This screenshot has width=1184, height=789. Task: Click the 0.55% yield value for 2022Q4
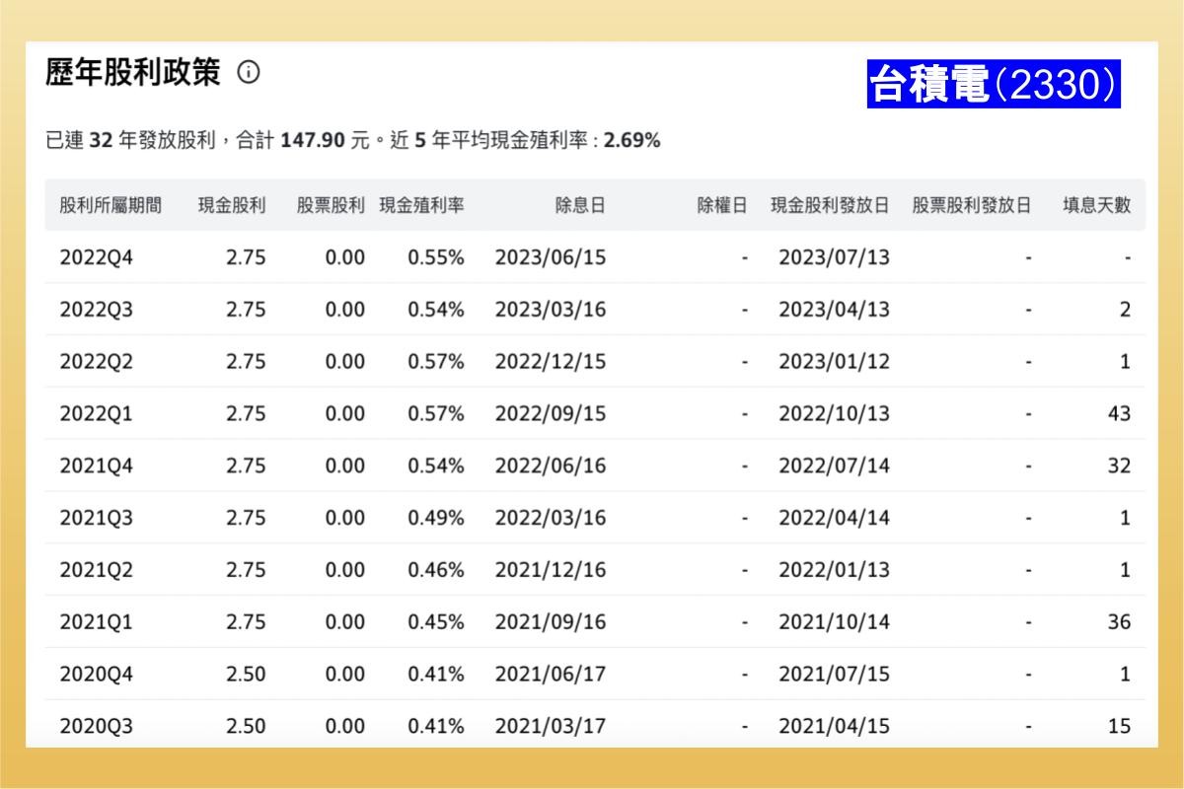coord(436,257)
